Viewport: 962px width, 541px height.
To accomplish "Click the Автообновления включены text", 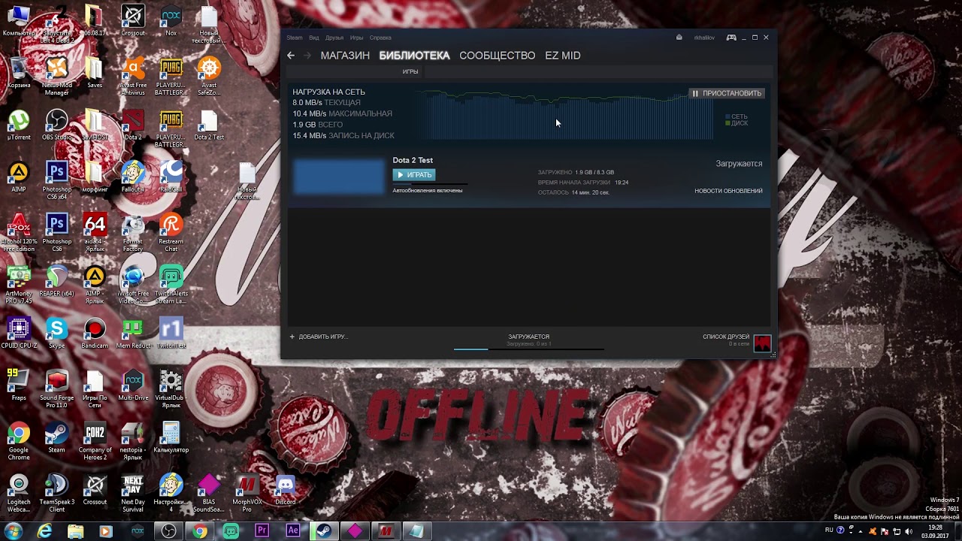I will pyautogui.click(x=427, y=191).
